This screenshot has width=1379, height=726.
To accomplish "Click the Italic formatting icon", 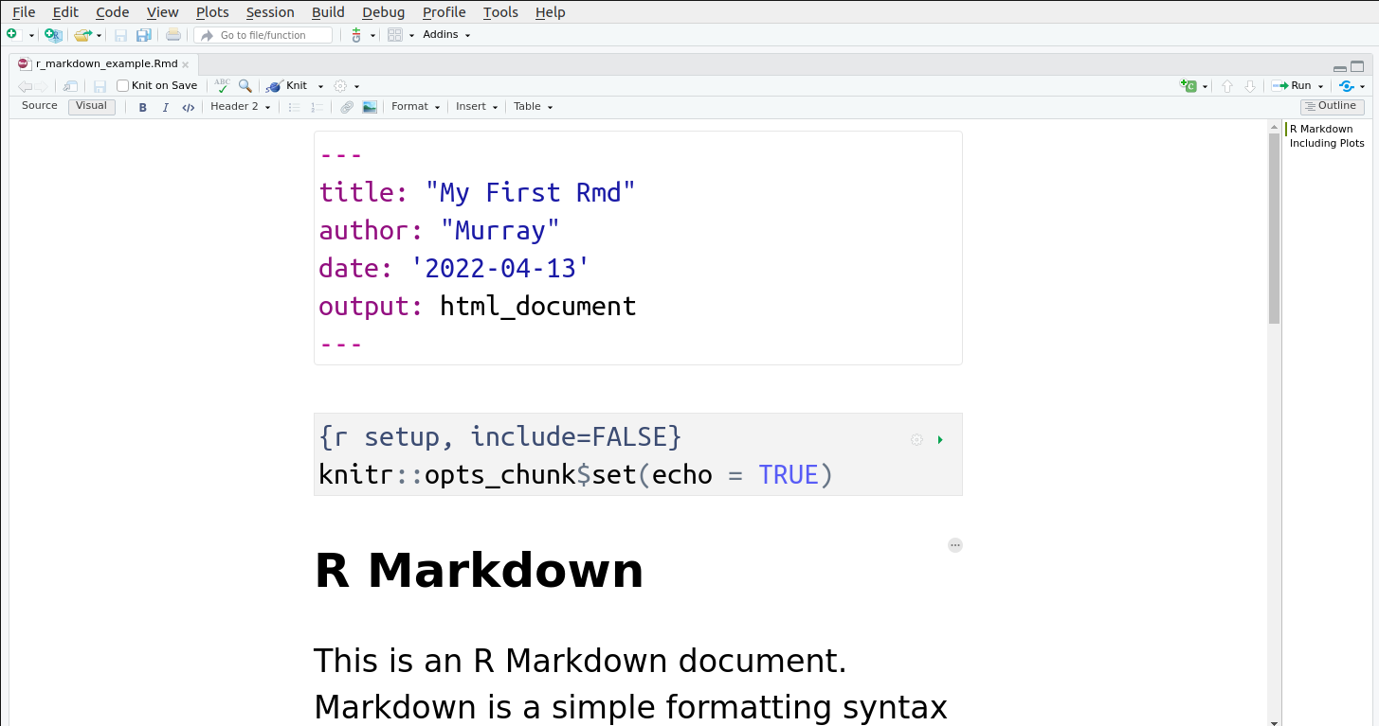I will click(x=166, y=107).
